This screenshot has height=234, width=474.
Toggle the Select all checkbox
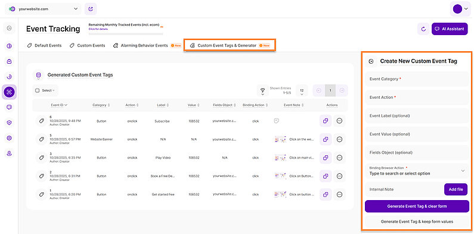coord(38,91)
